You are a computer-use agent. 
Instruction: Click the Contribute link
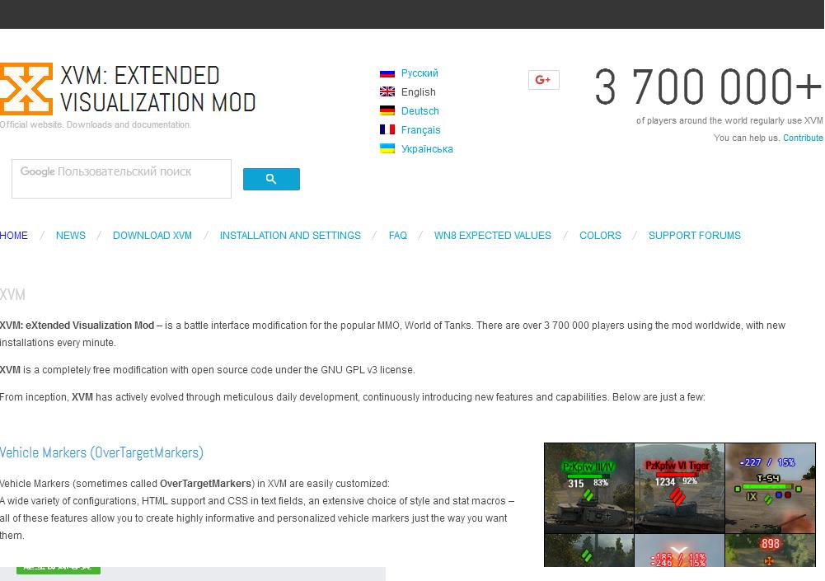[803, 138]
